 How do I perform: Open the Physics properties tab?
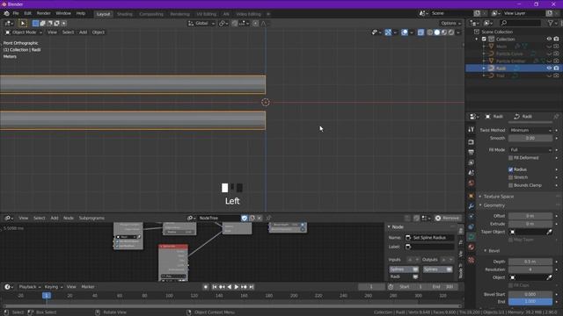(x=472, y=226)
